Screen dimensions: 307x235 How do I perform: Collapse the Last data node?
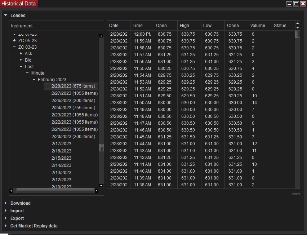coord(21,67)
